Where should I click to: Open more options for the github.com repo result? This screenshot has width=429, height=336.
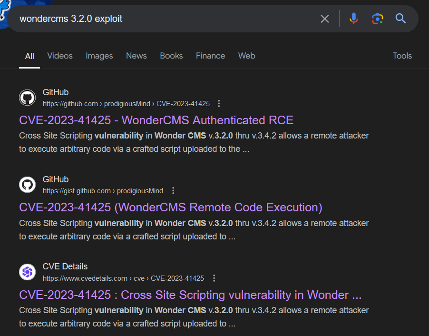[x=219, y=103]
